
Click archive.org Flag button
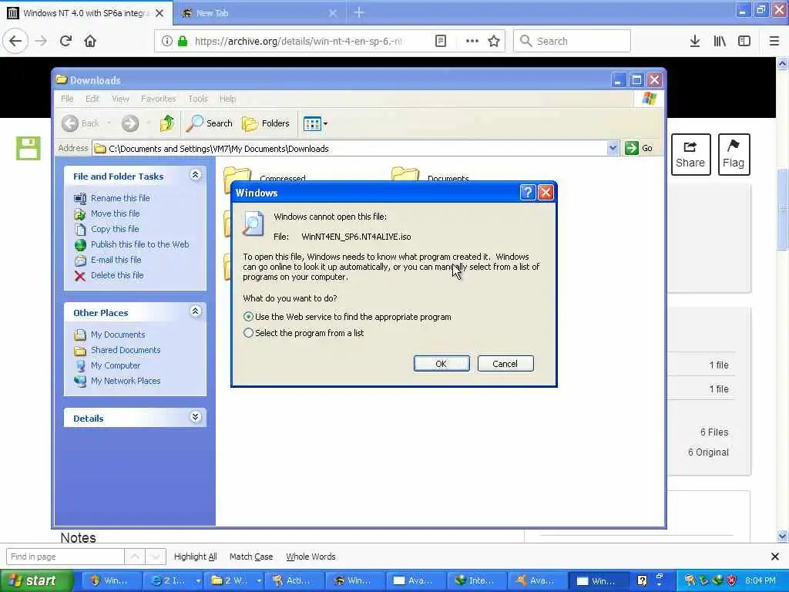tap(734, 154)
